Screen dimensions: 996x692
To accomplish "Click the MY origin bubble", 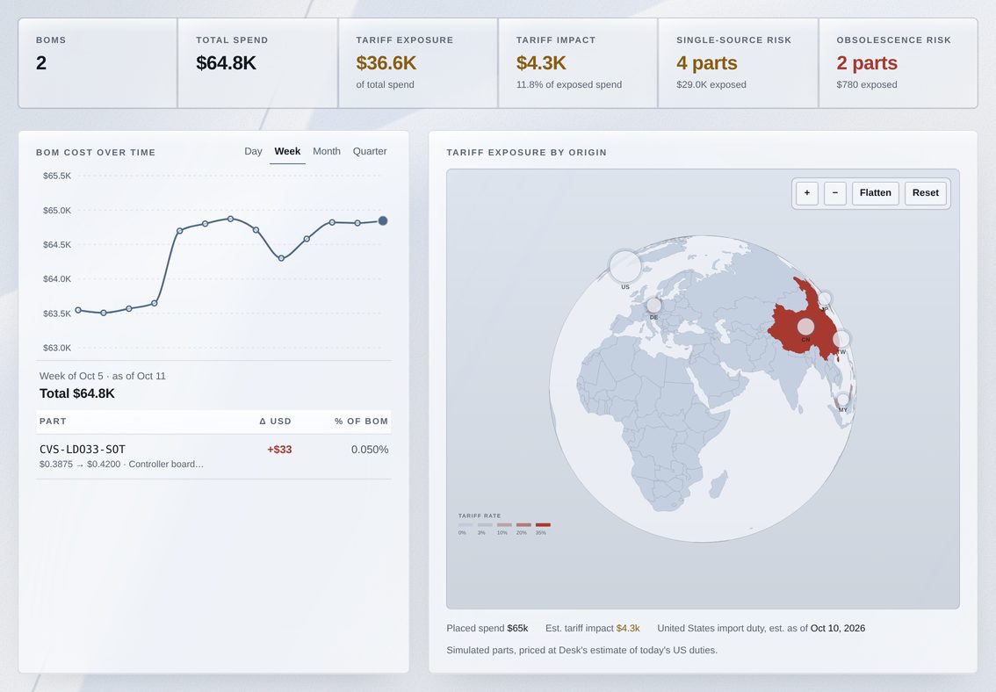I will pyautogui.click(x=843, y=400).
